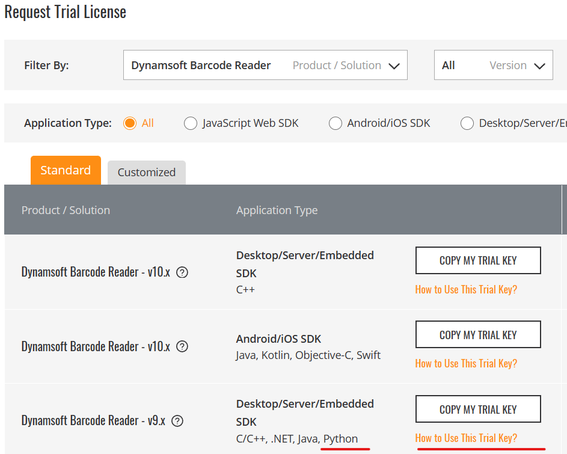Expand the Version dropdown

[x=493, y=66]
